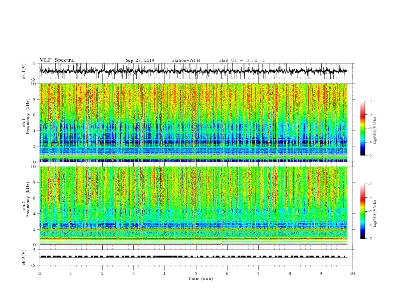Click the ch.2 PSD color bar

(362, 211)
